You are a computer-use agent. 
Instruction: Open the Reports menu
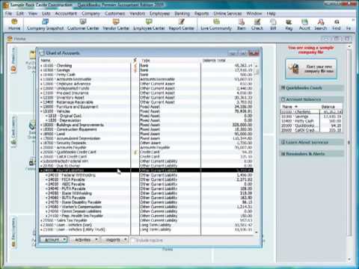[x=202, y=13]
